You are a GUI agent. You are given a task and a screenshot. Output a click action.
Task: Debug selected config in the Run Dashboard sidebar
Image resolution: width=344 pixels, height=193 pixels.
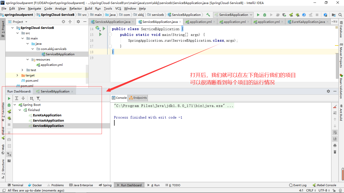[9, 105]
